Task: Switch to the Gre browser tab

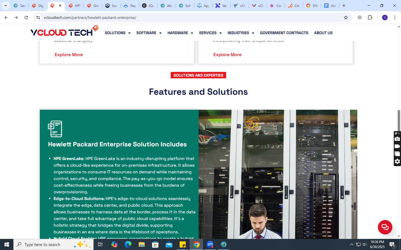Action: click(x=93, y=6)
